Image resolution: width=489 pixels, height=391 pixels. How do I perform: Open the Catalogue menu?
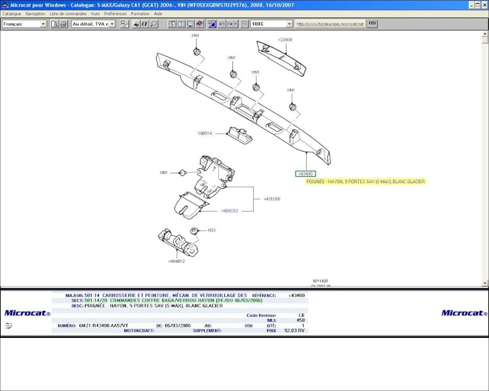click(12, 13)
